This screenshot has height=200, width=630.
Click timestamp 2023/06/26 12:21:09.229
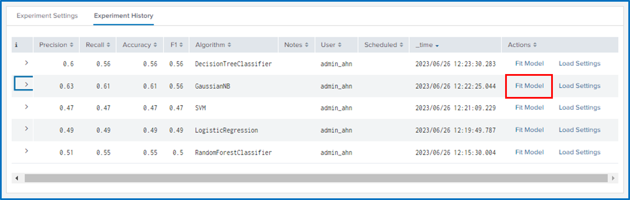click(455, 108)
